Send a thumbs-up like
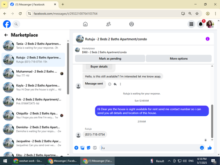This screenshot has height=165, width=220. pyautogui.click(x=209, y=148)
